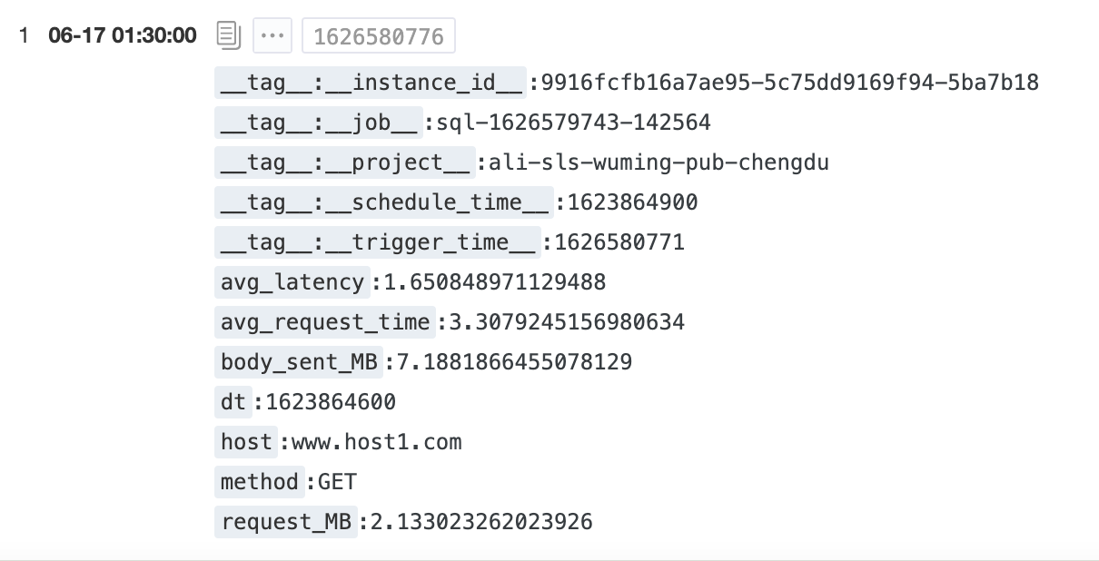
Task: Click the __tag__:__instance_id__ field key
Action: click(371, 83)
